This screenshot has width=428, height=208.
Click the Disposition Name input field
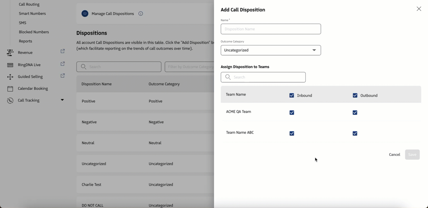click(x=271, y=29)
